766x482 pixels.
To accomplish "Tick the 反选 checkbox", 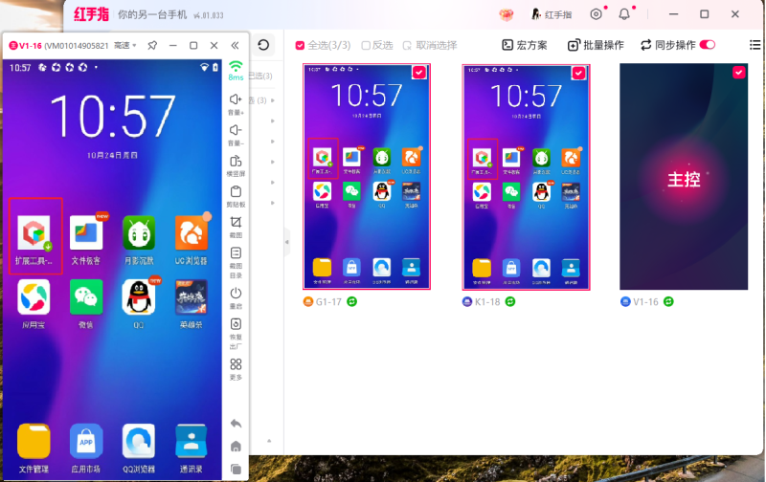I will (366, 45).
